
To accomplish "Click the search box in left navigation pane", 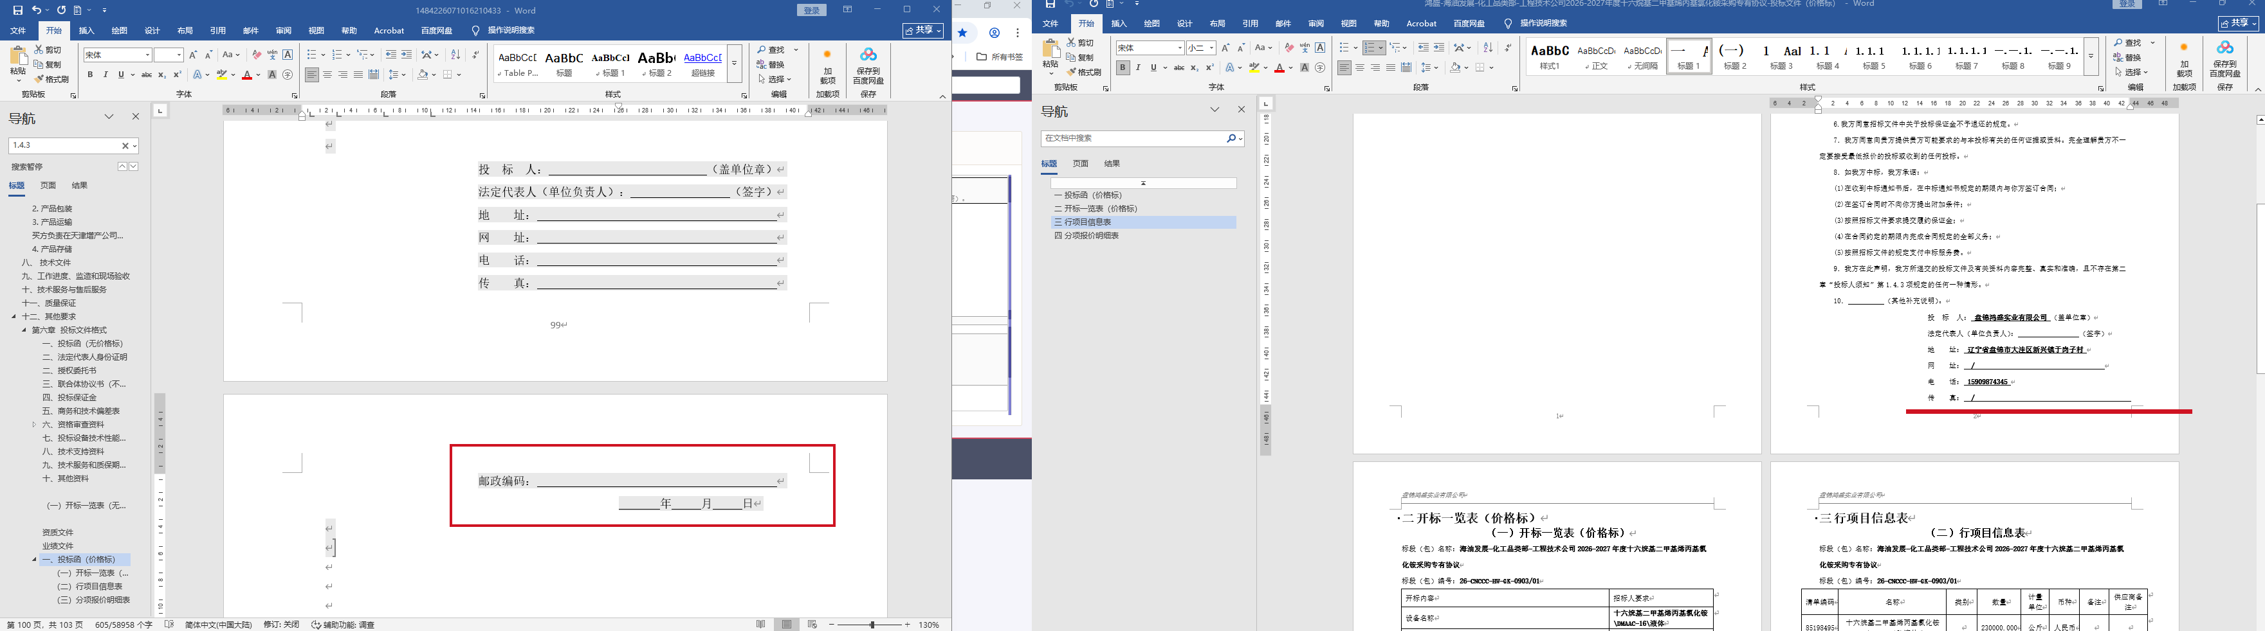I will point(74,146).
